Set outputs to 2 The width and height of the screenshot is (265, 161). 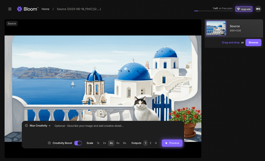151,143
